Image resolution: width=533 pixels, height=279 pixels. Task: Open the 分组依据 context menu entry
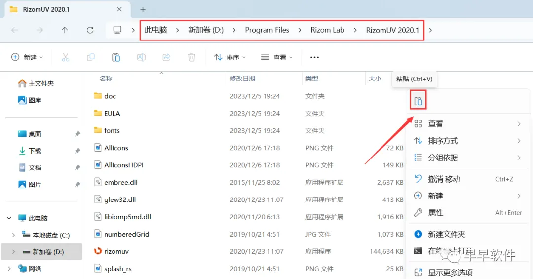(468, 158)
